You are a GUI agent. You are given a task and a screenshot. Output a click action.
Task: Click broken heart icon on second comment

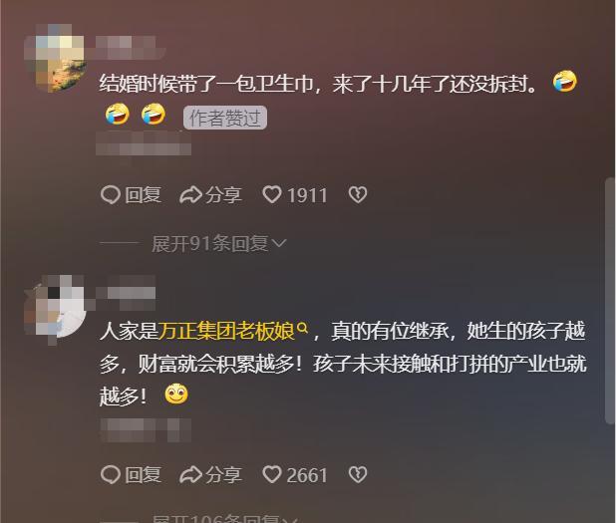358,474
